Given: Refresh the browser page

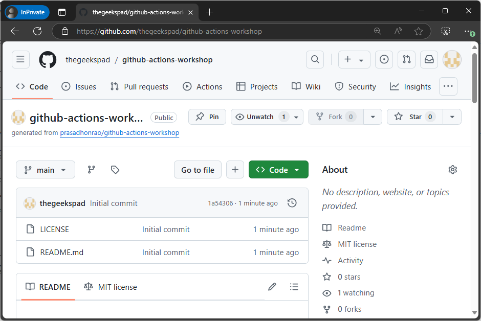Looking at the screenshot, I should [37, 31].
